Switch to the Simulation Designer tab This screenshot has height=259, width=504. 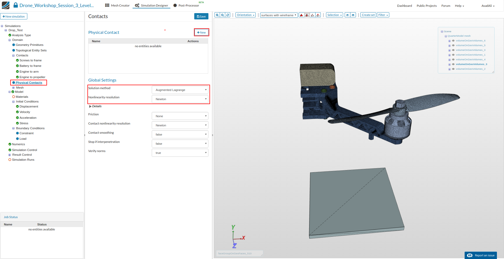[151, 6]
